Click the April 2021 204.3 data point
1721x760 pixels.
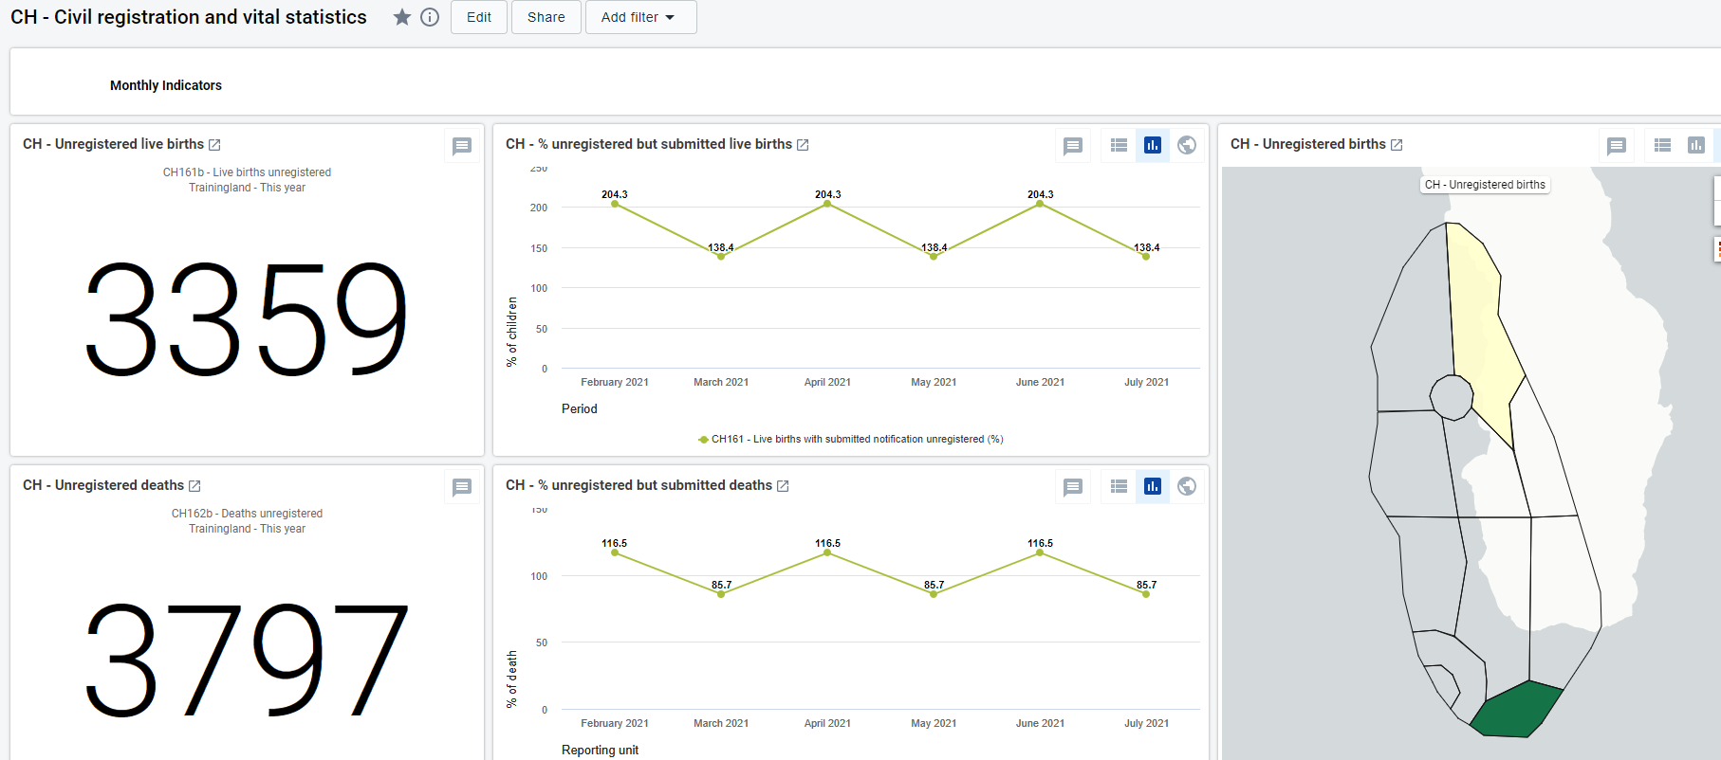[827, 204]
